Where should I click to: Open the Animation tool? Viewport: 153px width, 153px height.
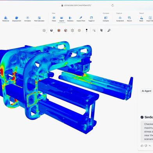click(x=28, y=19)
